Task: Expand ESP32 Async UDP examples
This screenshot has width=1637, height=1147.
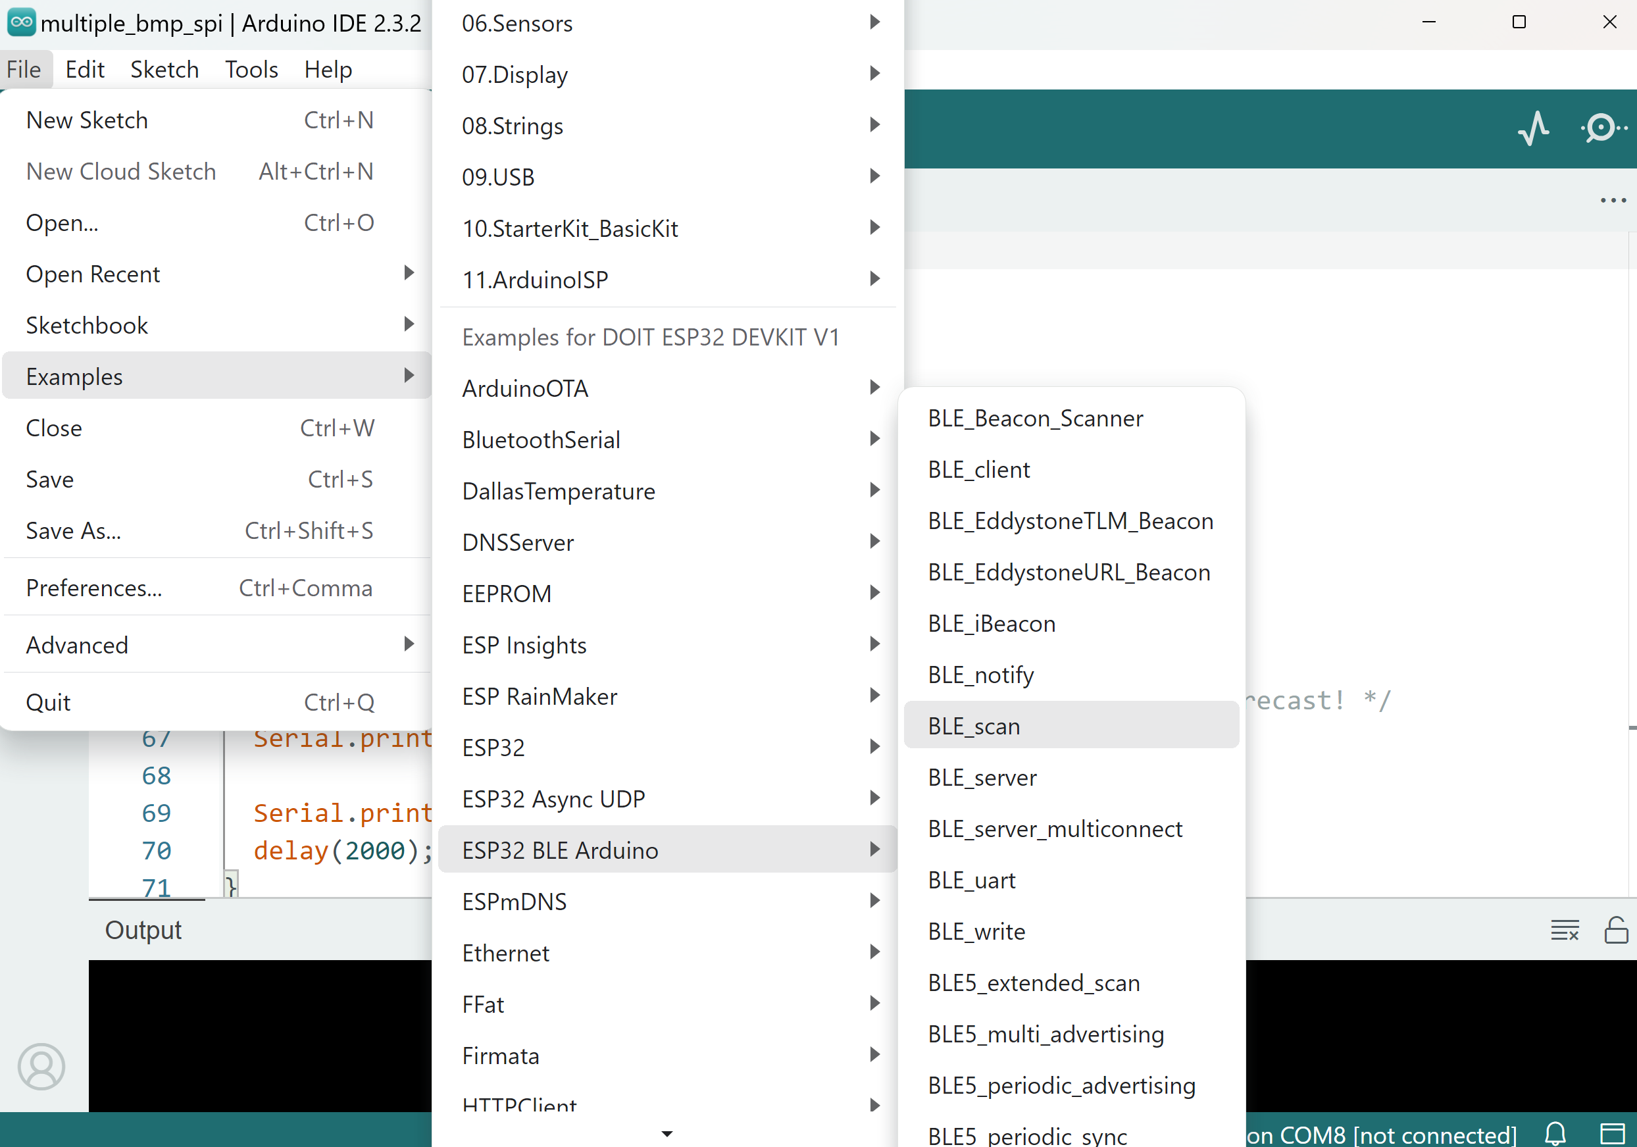Action: 667,799
